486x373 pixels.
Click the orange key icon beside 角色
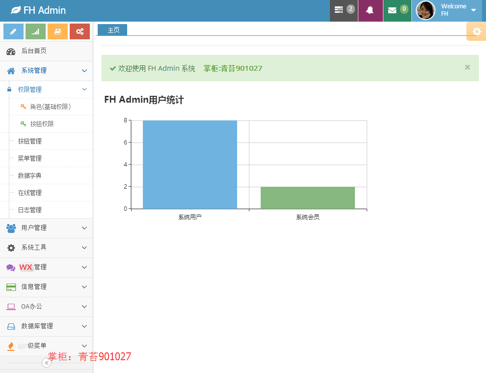(23, 107)
